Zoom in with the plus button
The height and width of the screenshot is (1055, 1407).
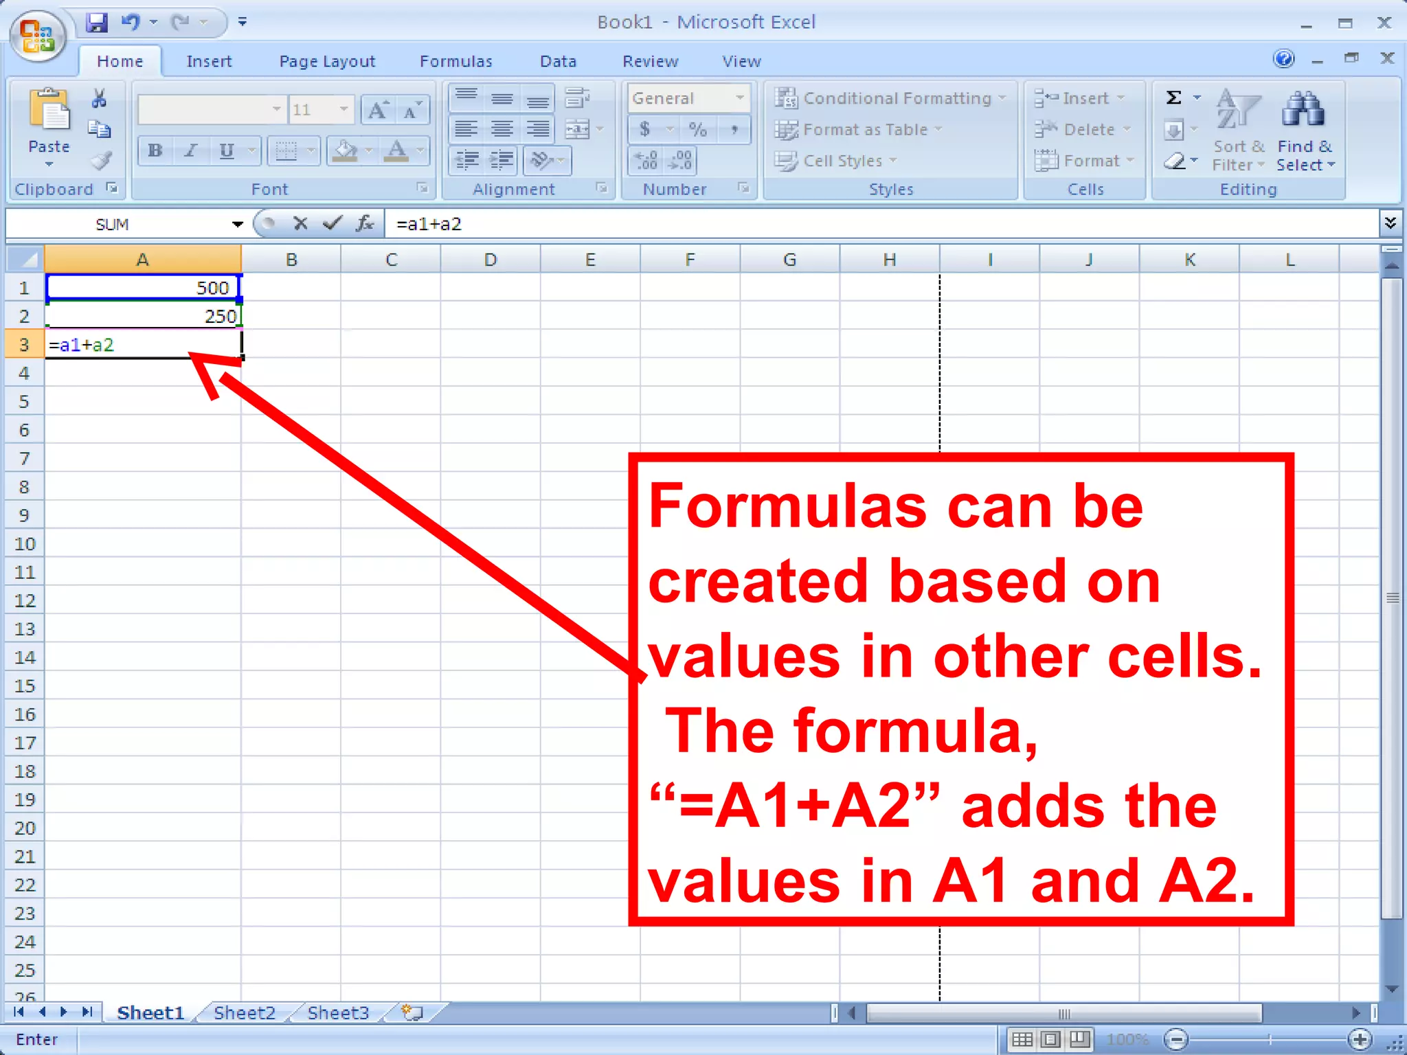(1360, 1039)
